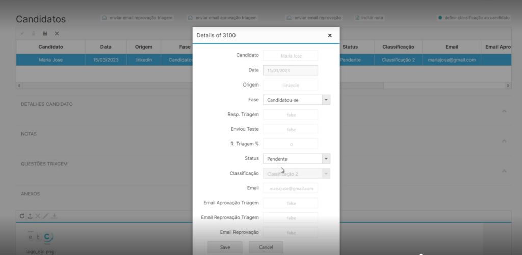Click the trash delete icon in Candidatos toolbar
522x255 pixels.
[33, 33]
